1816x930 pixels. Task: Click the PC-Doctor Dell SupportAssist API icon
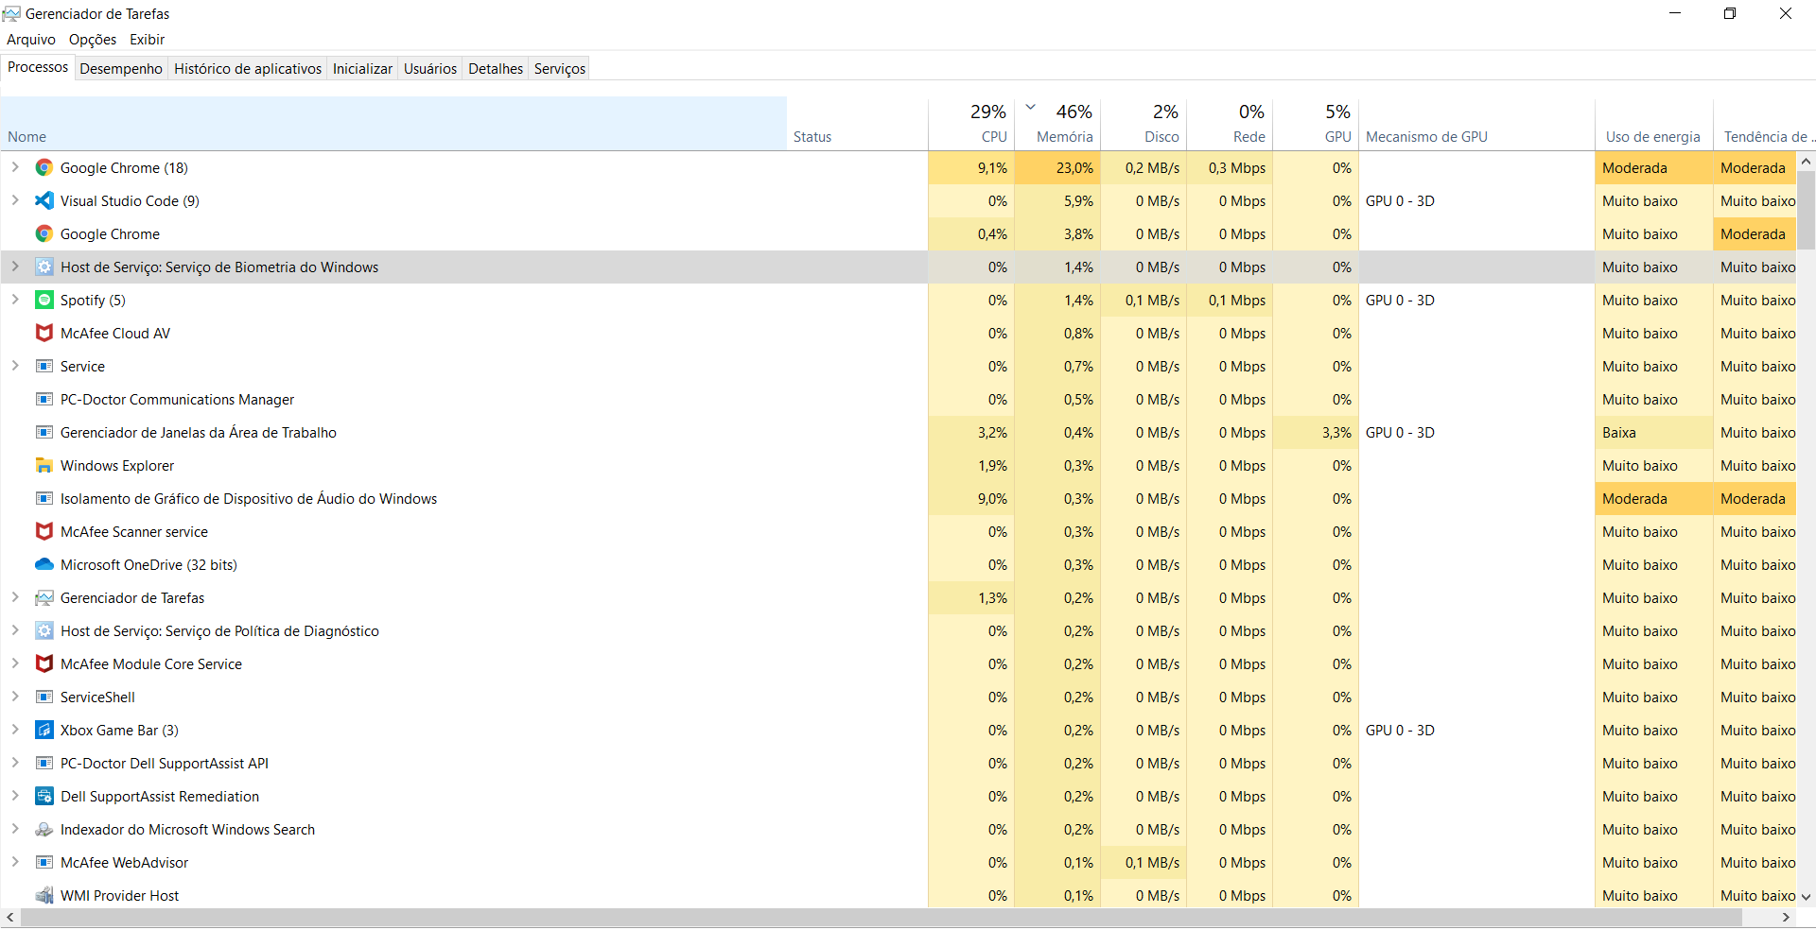click(44, 763)
